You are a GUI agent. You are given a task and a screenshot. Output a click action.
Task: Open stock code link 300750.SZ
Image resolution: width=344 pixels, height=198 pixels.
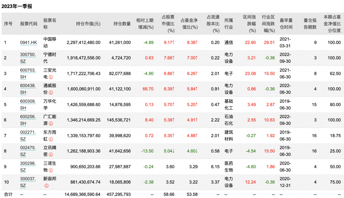click(x=28, y=58)
